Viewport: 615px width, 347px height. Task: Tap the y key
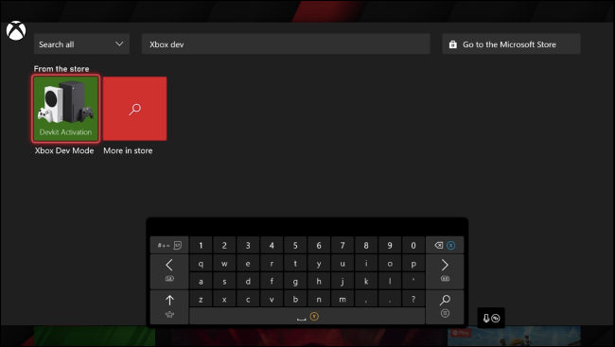coord(319,264)
